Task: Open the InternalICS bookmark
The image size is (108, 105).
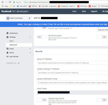Action: 22,6
